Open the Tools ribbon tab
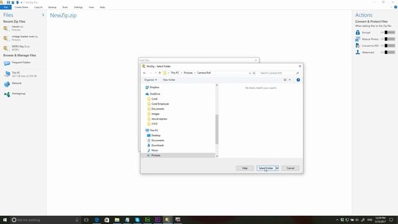The image size is (398, 224). (x=65, y=7)
